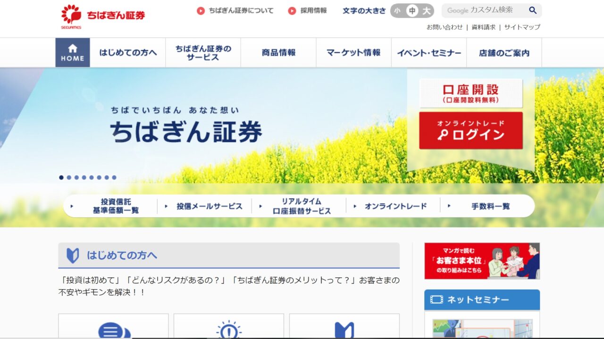Select last carousel dot indicator
Screen dimensions: 604x339
coord(114,178)
